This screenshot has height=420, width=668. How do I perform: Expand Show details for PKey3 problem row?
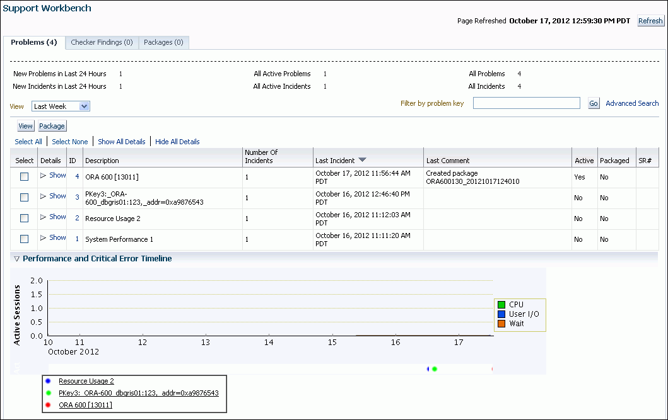click(x=53, y=196)
